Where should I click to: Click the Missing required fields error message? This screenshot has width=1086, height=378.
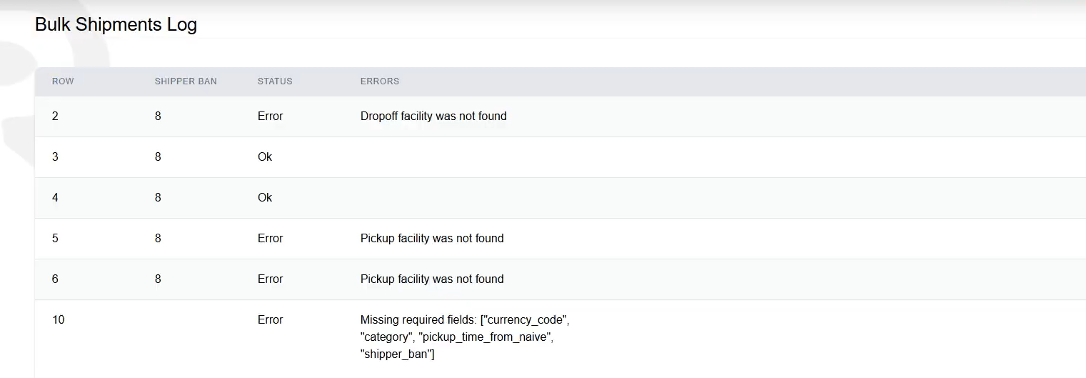[465, 337]
